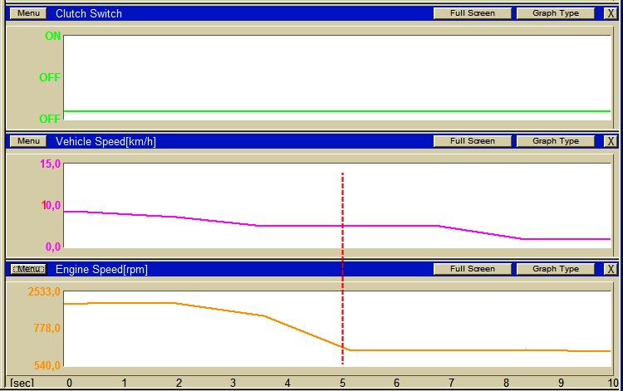Image resolution: width=623 pixels, height=391 pixels.
Task: Open the Engine Speed panel Menu
Action: coord(28,269)
